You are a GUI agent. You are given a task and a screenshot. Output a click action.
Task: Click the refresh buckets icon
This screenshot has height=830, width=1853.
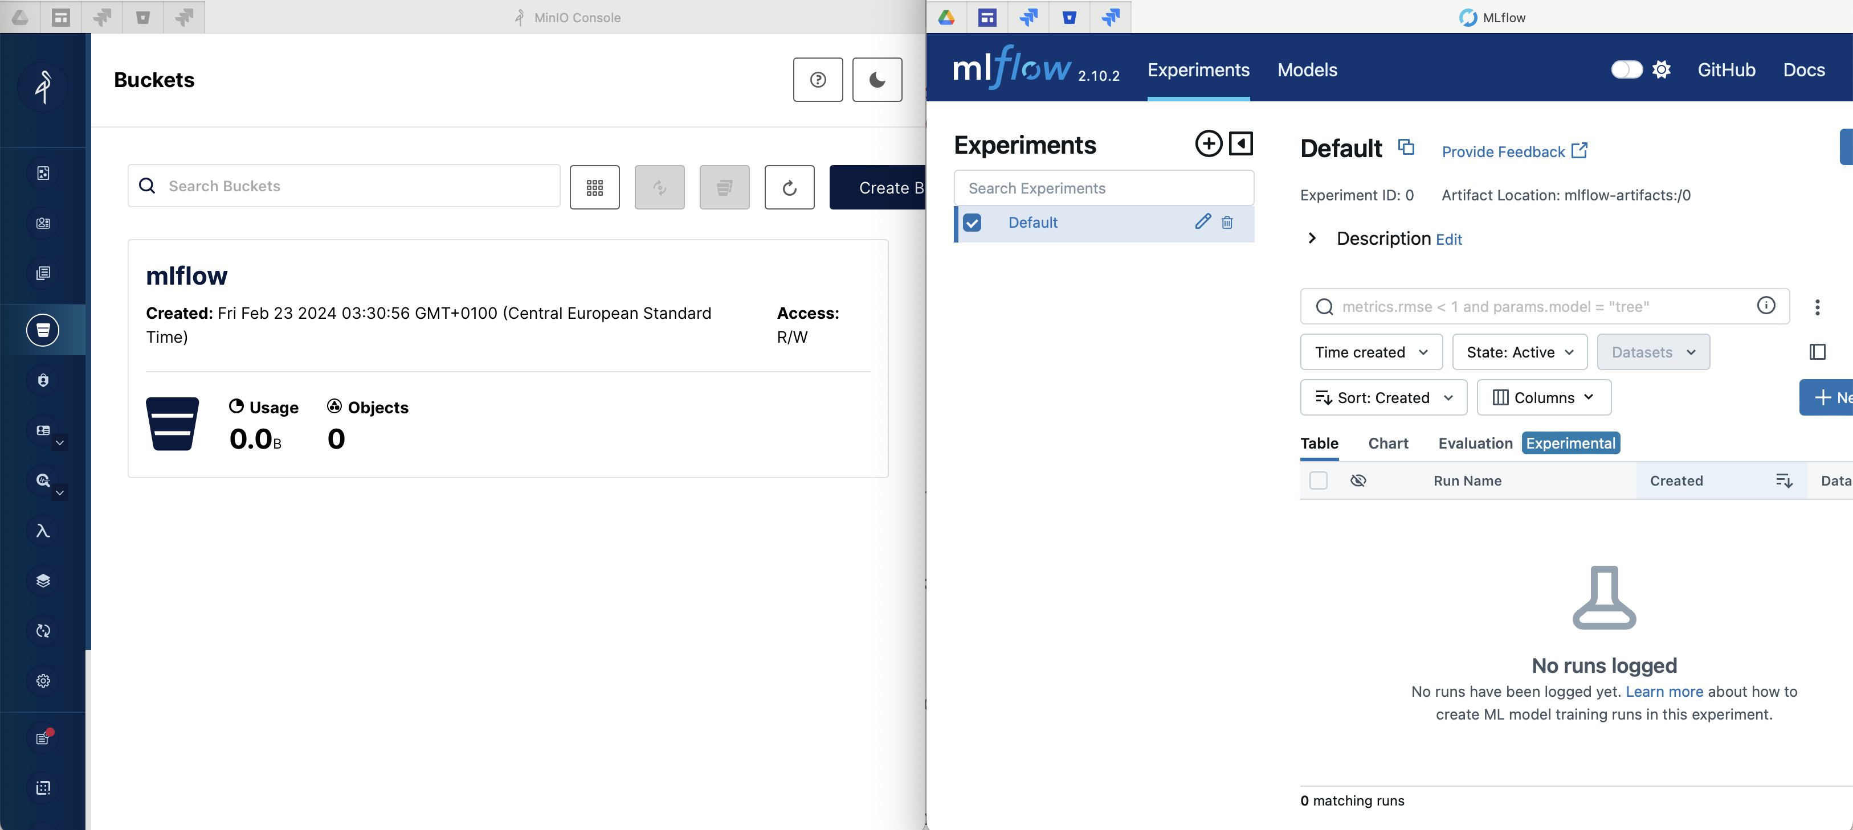pos(789,187)
